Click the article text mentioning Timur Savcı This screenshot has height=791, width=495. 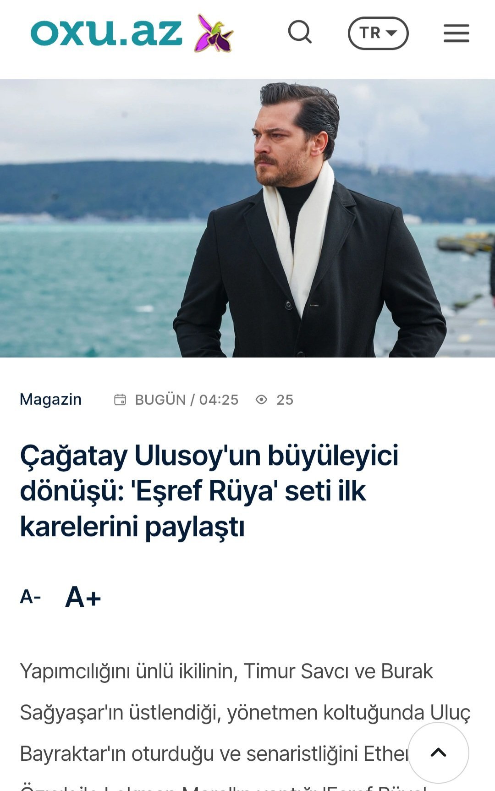pyautogui.click(x=226, y=671)
